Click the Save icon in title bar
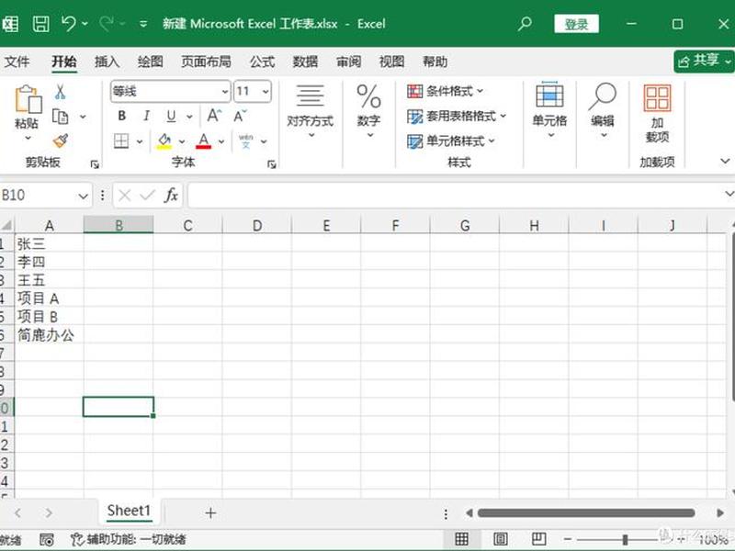The image size is (735, 551). [x=40, y=24]
